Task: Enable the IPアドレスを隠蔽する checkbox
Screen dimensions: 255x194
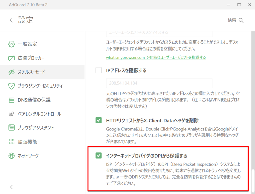Action: tap(99, 70)
